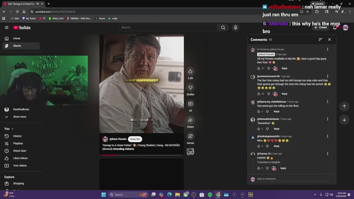
Task: Open My Twitch bookmark
Action: [x=29, y=19]
